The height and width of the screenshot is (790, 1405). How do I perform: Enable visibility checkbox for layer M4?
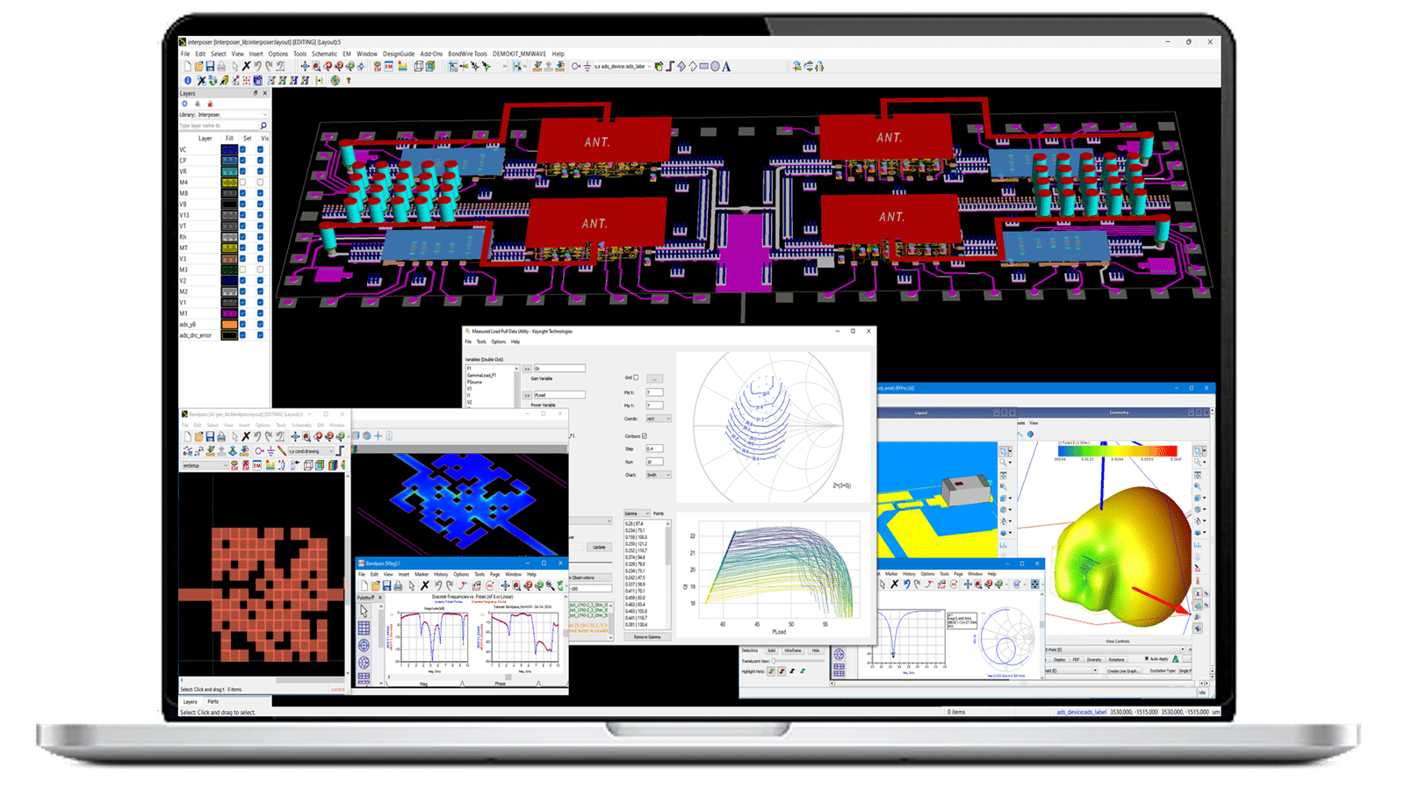tap(260, 183)
